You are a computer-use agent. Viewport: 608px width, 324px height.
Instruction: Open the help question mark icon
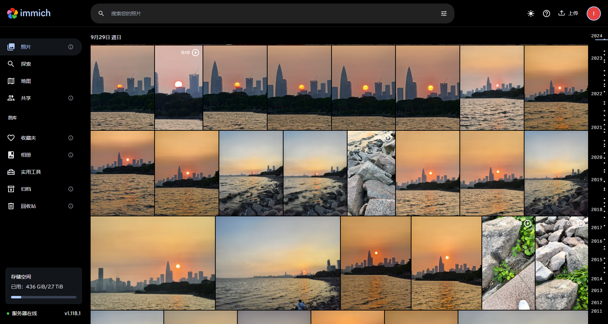[547, 13]
